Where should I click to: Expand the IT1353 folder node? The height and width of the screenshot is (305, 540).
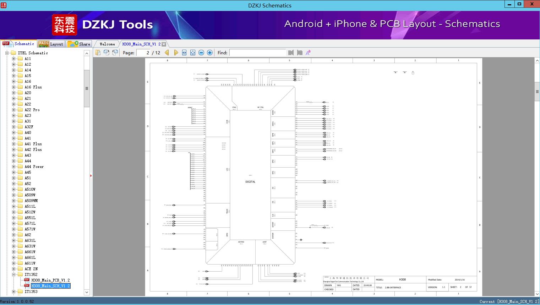(x=13, y=292)
